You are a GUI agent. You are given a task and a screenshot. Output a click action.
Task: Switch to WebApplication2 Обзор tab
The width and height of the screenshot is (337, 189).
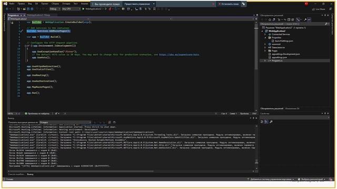click(x=38, y=15)
